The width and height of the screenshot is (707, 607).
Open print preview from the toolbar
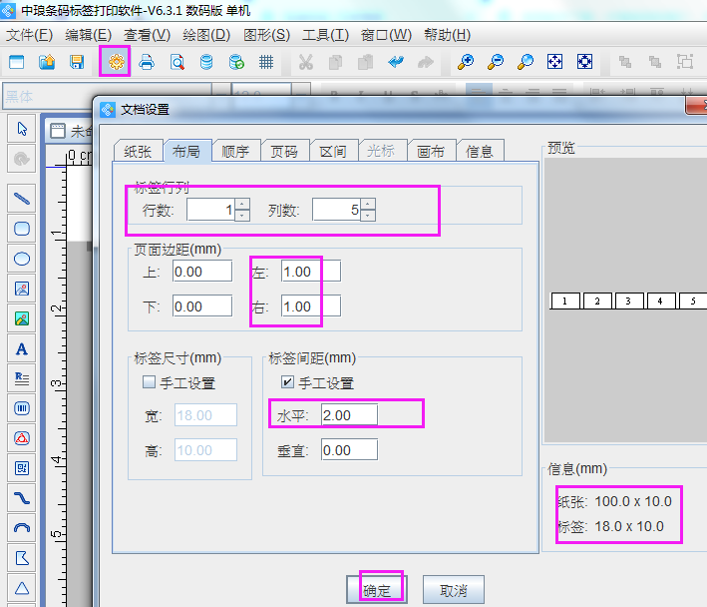[x=177, y=62]
